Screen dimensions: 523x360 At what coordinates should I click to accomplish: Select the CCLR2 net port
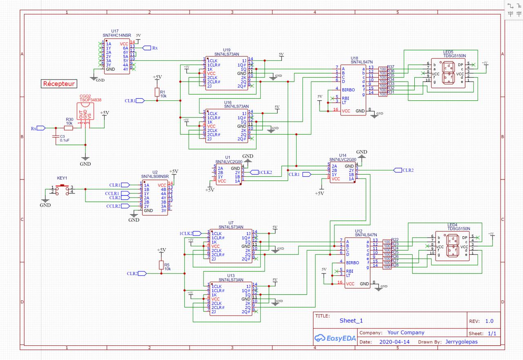pos(117,206)
